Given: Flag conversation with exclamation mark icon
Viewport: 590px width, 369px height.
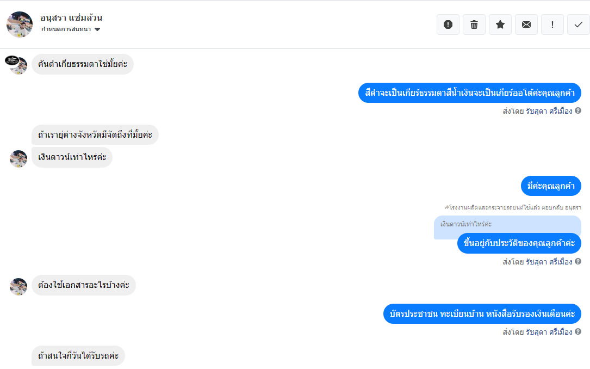Looking at the screenshot, I should [552, 24].
